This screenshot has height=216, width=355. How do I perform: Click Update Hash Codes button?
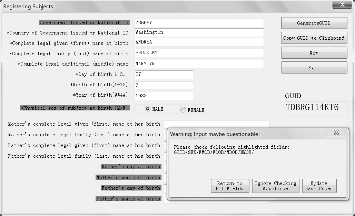pos(319,186)
